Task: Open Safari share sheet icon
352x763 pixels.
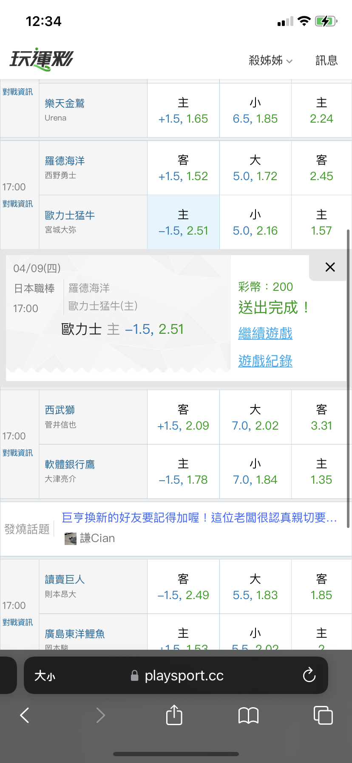Action: (x=174, y=715)
